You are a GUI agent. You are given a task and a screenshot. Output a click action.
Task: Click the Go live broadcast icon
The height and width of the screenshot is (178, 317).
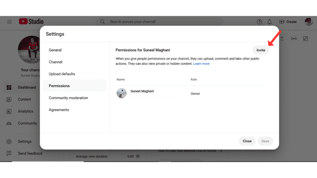294,39
